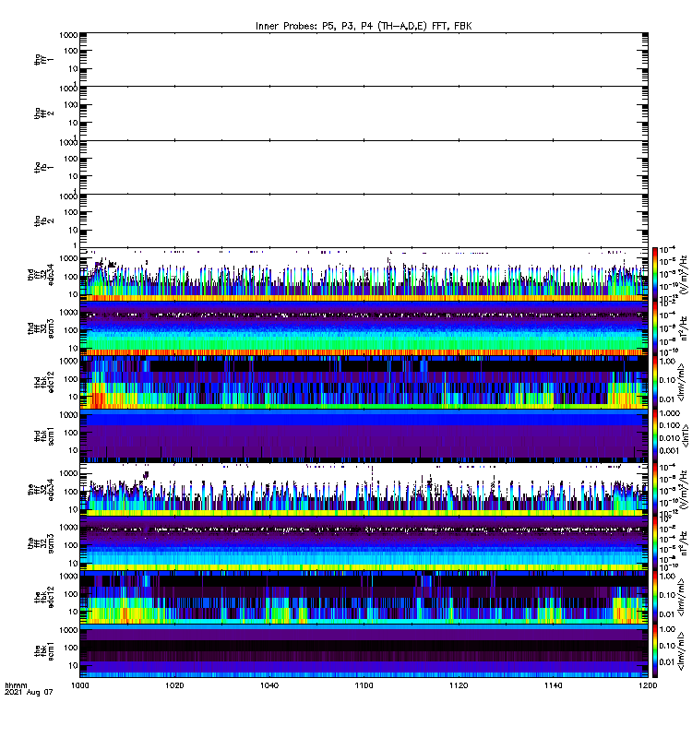
Task: Click the 'the fbk scm1' axis label
Action: (x=43, y=652)
